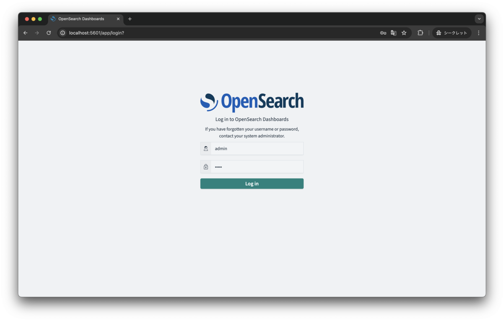Viewport: 504px width, 321px height.
Task: Click the username person icon in login form
Action: (206, 148)
